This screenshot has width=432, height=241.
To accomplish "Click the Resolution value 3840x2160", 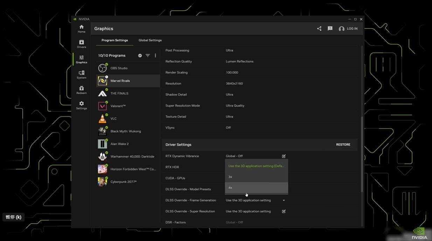I will 234,83.
